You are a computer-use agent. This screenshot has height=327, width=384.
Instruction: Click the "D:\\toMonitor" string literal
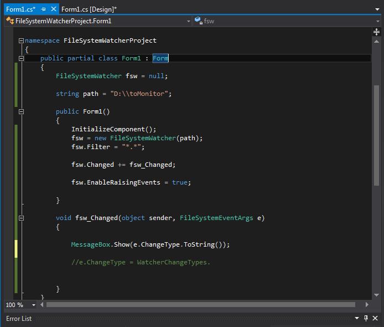139,94
